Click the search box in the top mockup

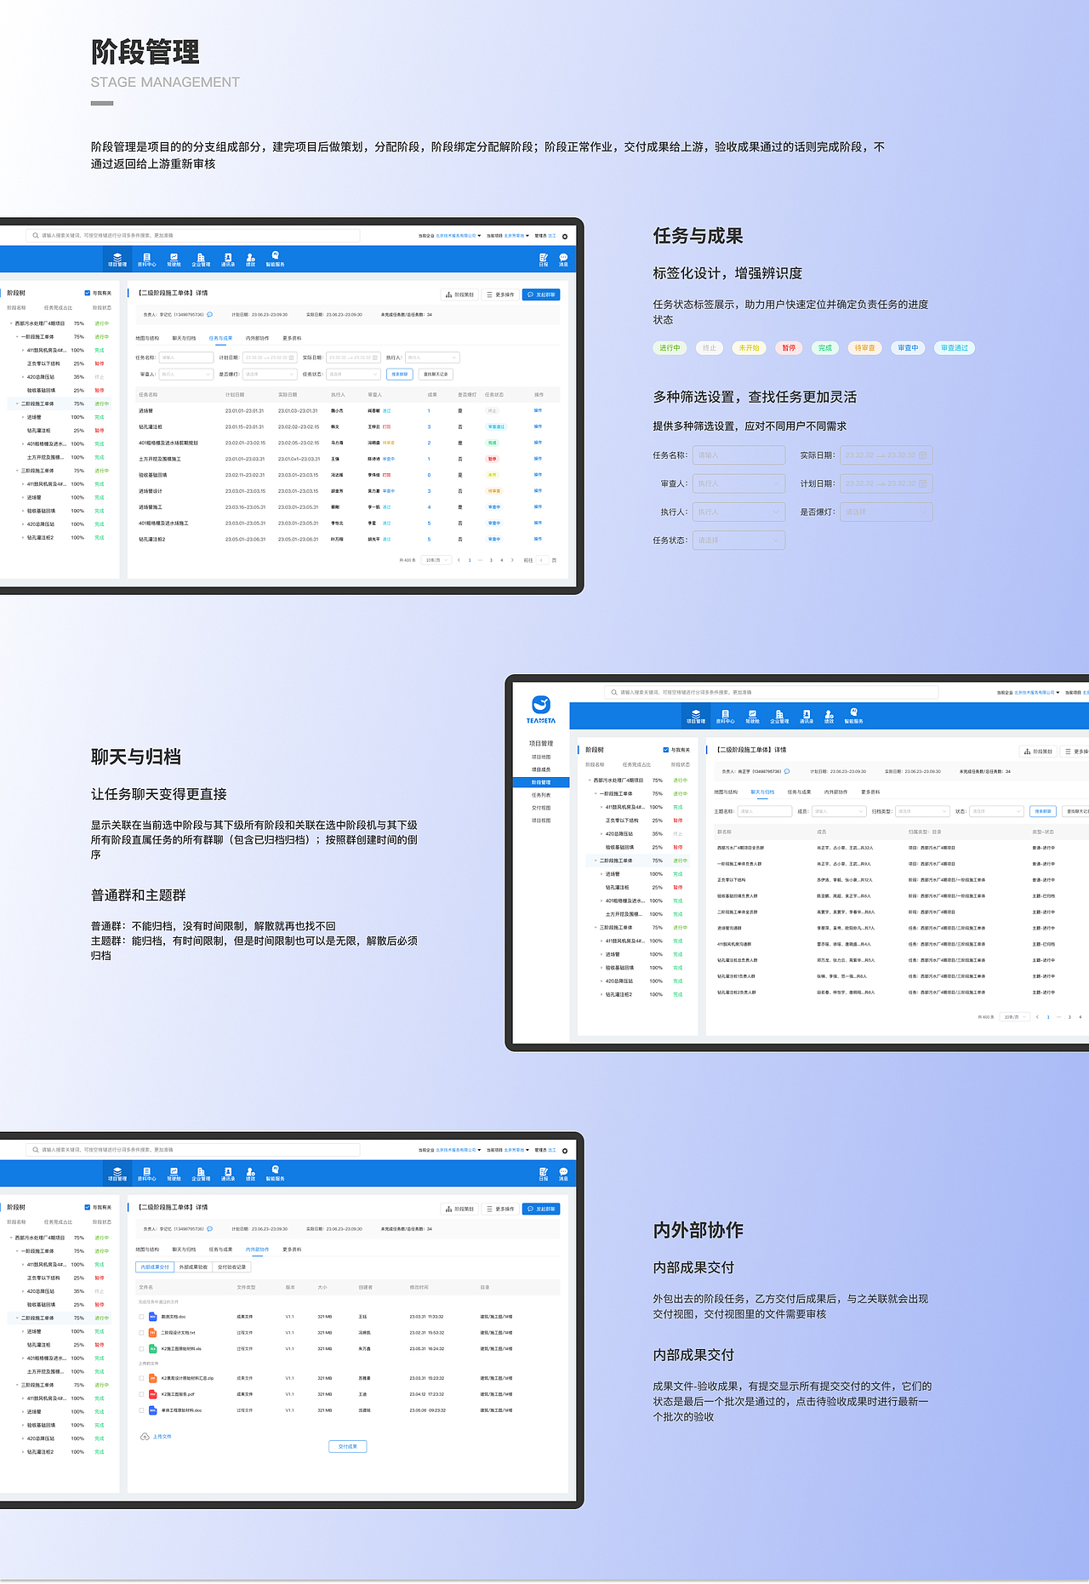[192, 236]
